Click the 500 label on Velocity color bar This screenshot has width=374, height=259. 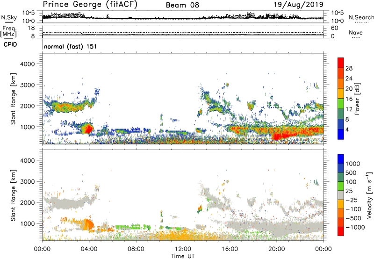coord(351,173)
